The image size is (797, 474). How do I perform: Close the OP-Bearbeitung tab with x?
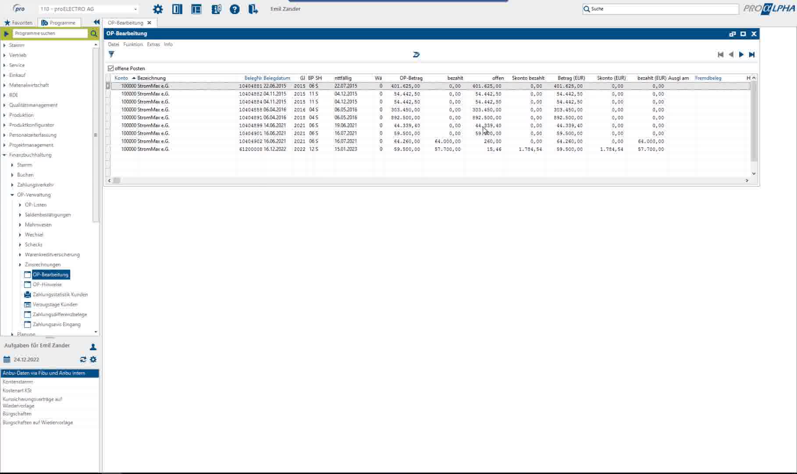149,23
